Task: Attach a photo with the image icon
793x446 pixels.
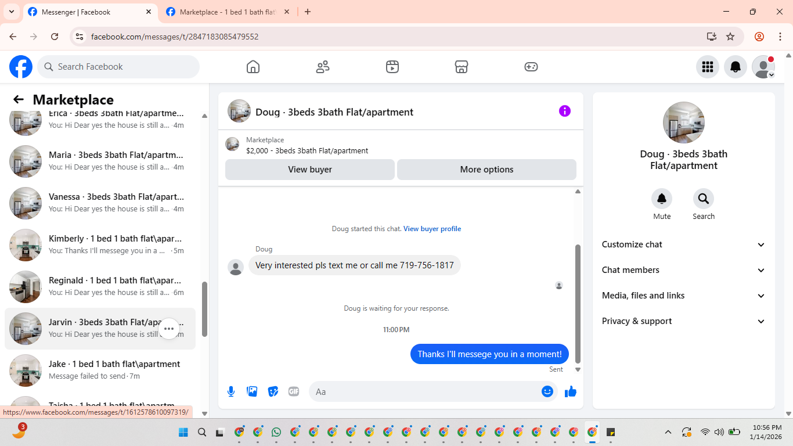Action: (252, 391)
